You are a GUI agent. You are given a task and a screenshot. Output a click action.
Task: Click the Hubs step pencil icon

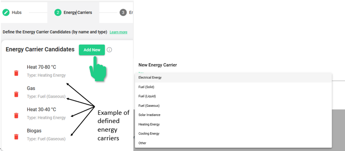[x=6, y=13]
